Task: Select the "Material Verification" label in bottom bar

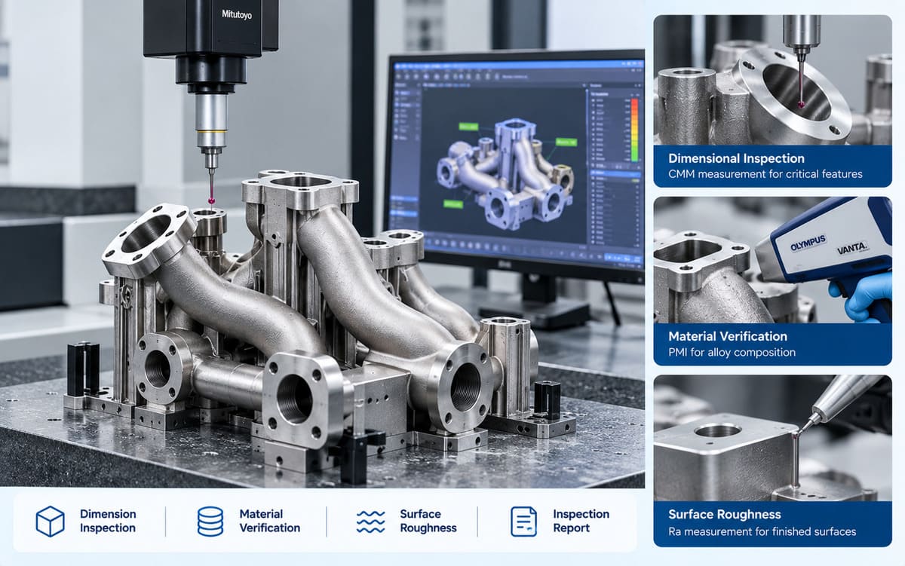Action: (x=269, y=521)
